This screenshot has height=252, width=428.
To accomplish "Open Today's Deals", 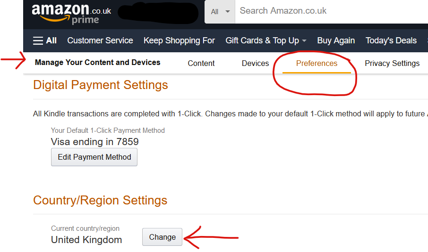I will [391, 41].
